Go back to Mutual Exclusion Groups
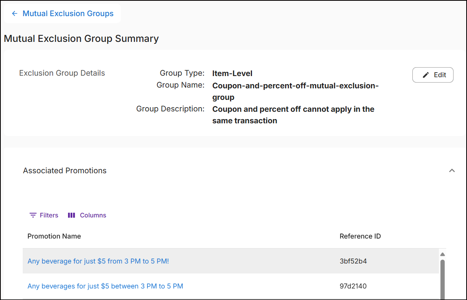Image resolution: width=467 pixels, height=300 pixels. [68, 14]
